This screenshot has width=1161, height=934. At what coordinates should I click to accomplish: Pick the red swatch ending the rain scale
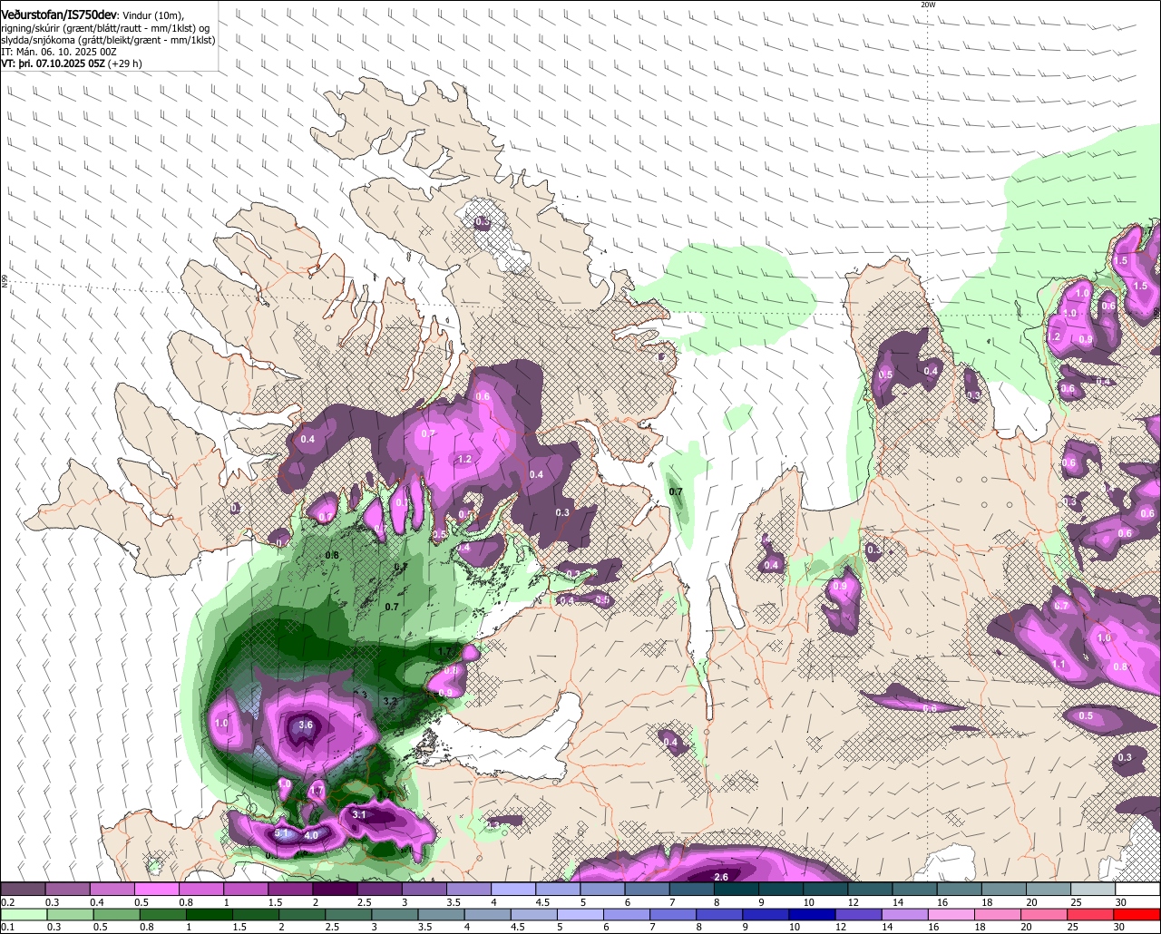(1138, 916)
